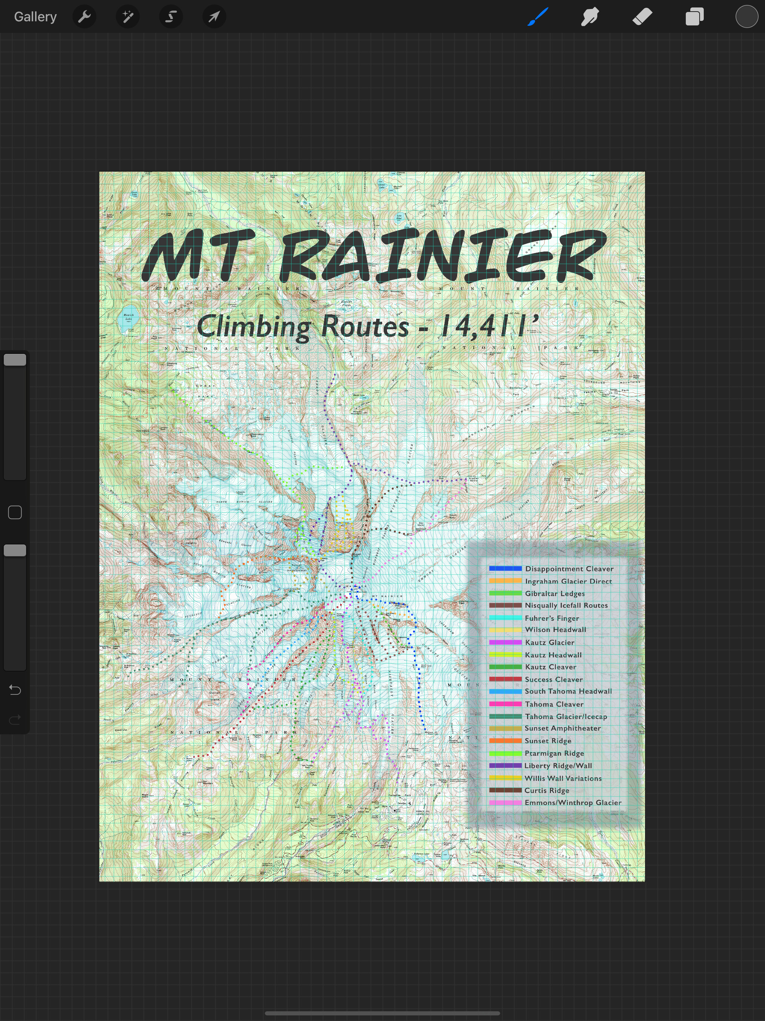Select the Transform arrow tool

tap(214, 16)
